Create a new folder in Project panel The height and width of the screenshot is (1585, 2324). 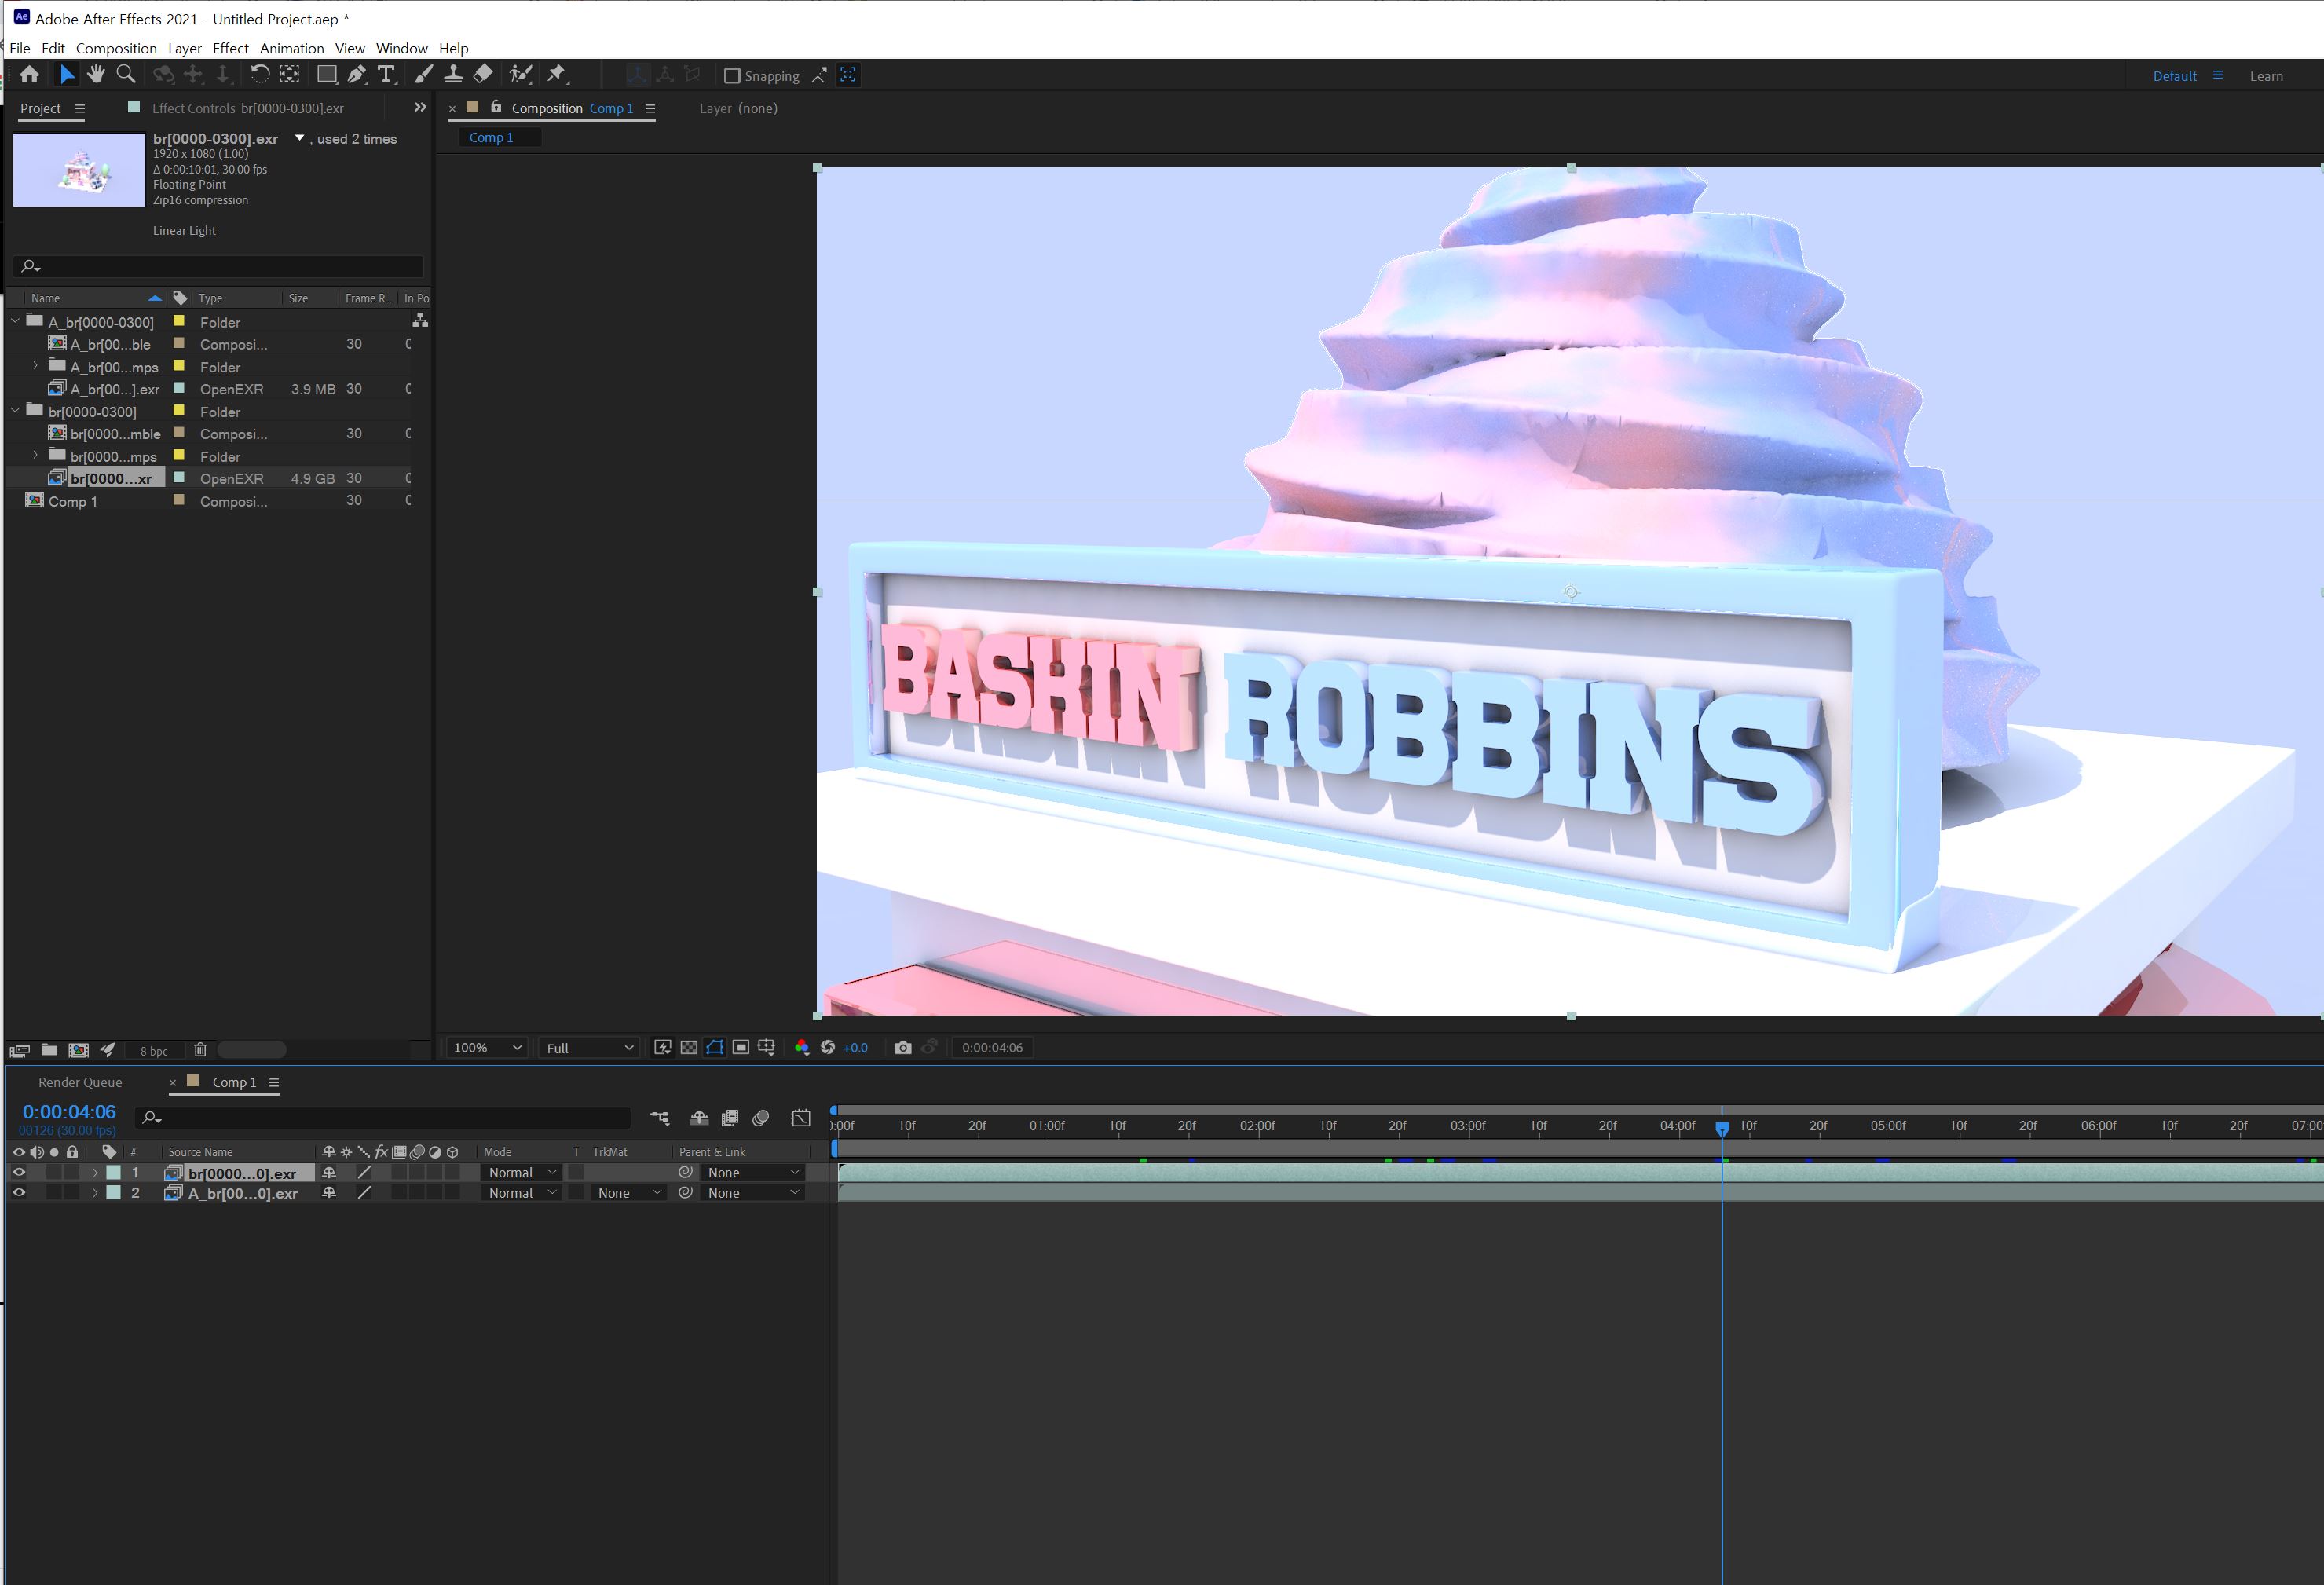[49, 1050]
